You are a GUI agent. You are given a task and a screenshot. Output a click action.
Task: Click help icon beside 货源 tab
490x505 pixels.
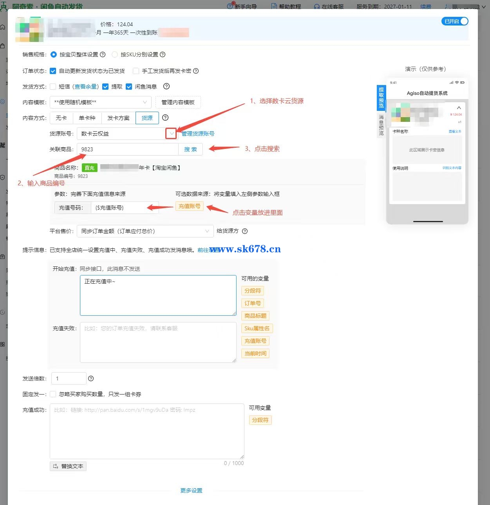(165, 118)
